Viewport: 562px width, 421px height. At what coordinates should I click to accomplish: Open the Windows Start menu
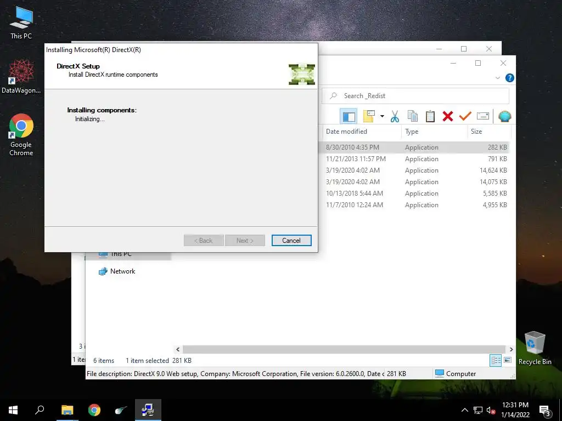(13, 410)
